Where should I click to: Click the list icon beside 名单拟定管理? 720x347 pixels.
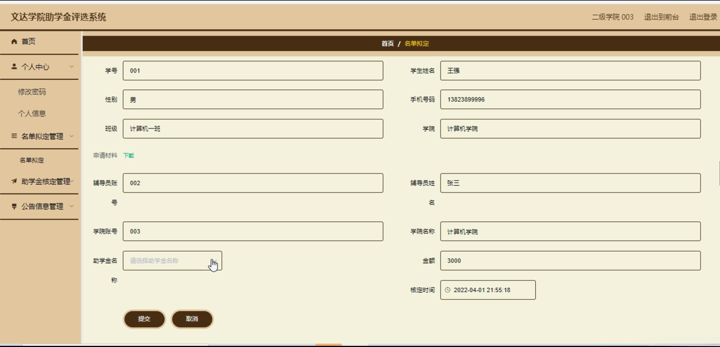tap(14, 136)
